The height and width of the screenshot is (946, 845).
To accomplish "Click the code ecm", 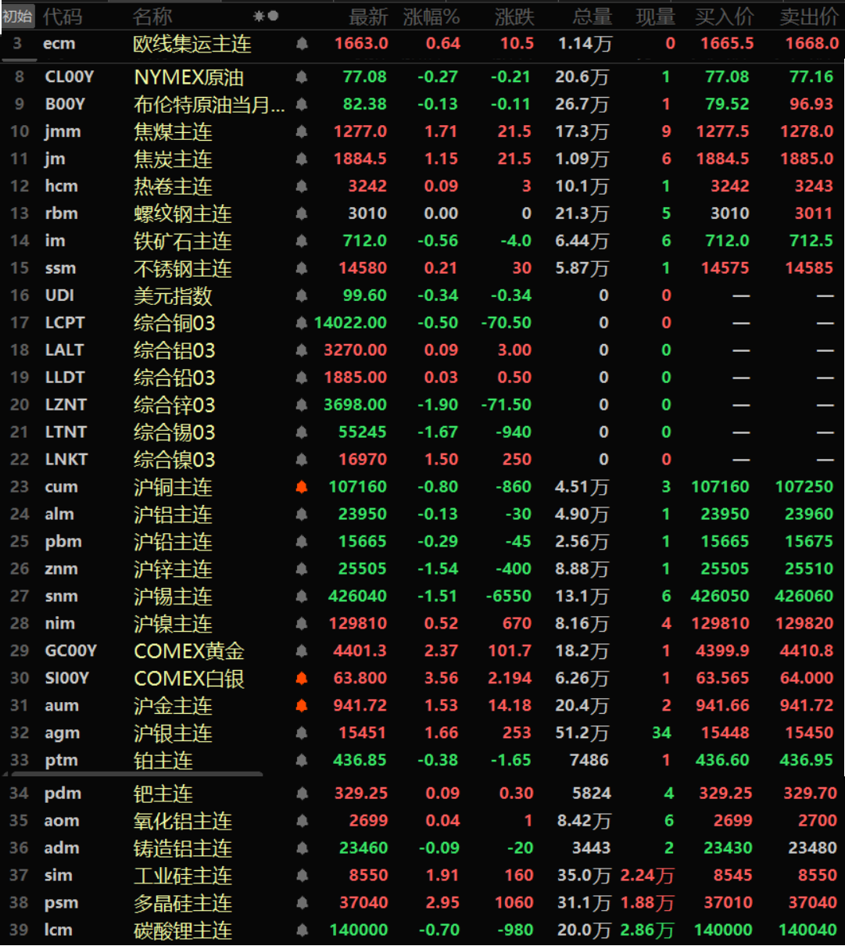I will (x=59, y=44).
